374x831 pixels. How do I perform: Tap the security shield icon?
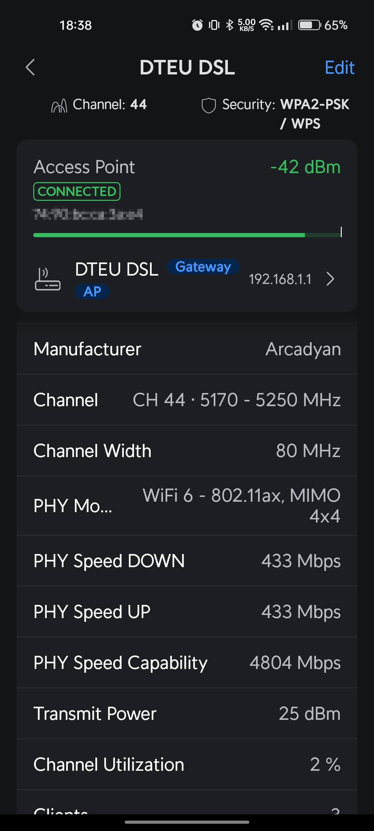click(209, 105)
